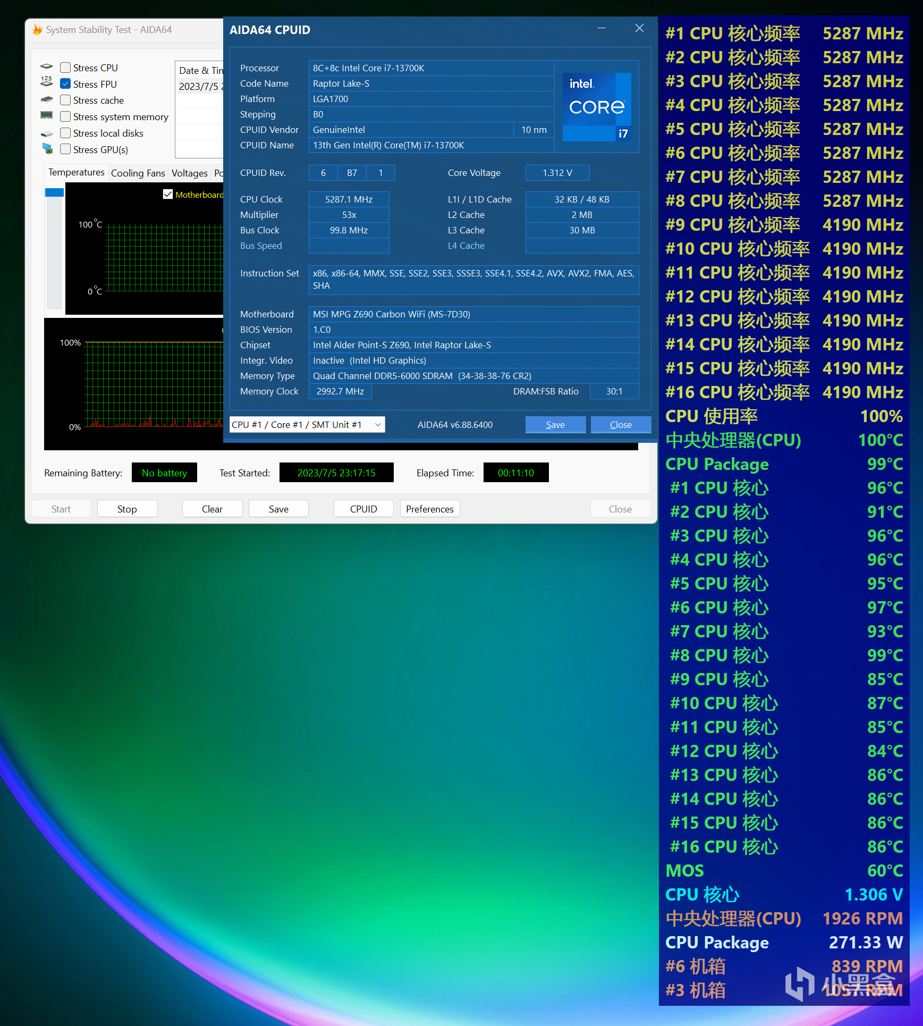The image size is (923, 1026).
Task: Switch to the Temperatures tab
Action: tap(77, 173)
